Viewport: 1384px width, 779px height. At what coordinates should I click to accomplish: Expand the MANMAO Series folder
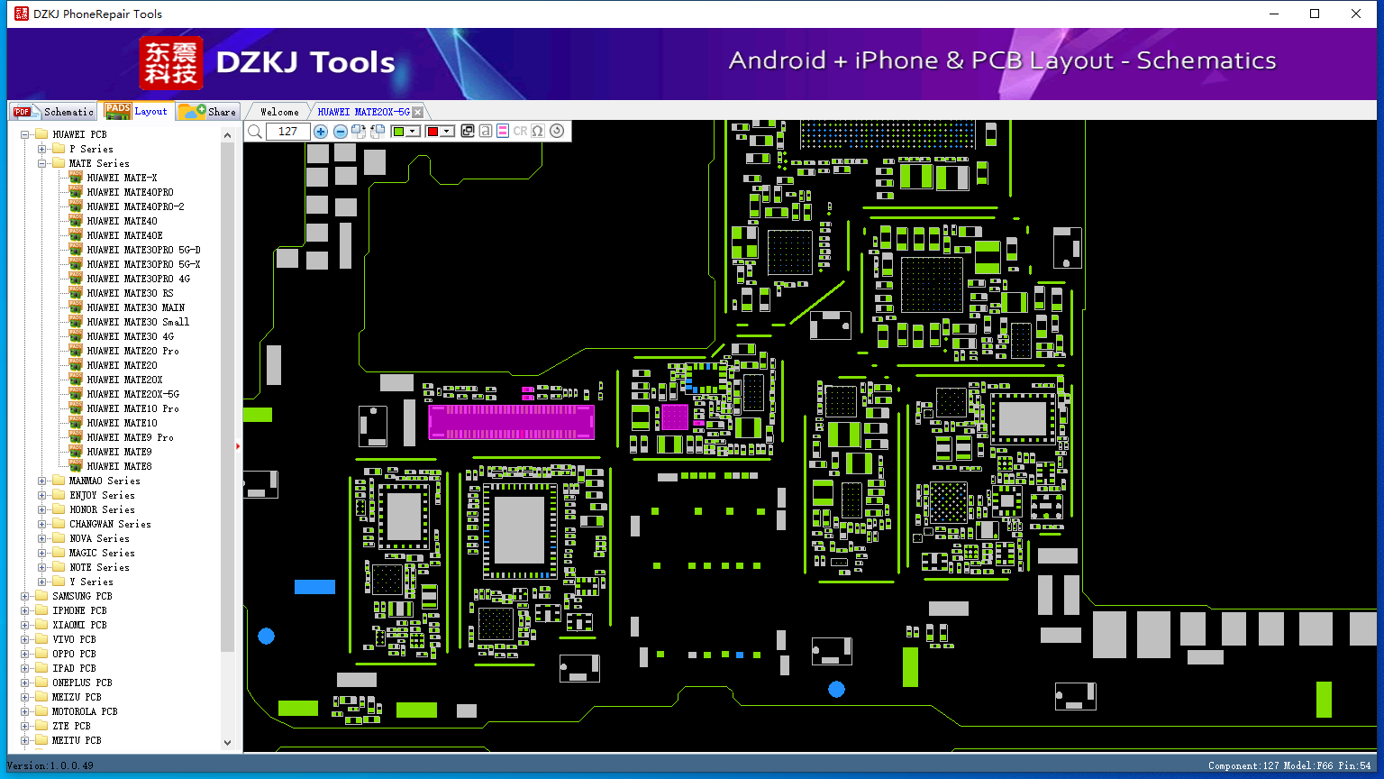[x=41, y=481]
